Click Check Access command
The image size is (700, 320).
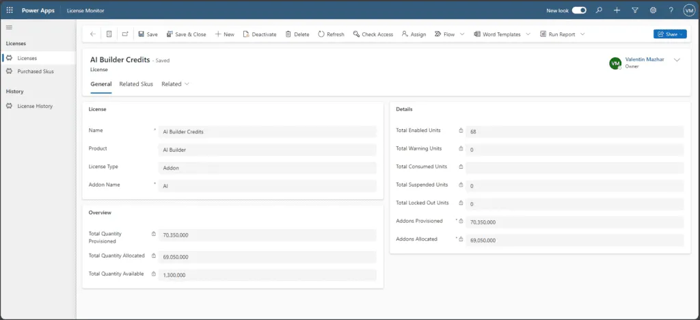tap(373, 34)
